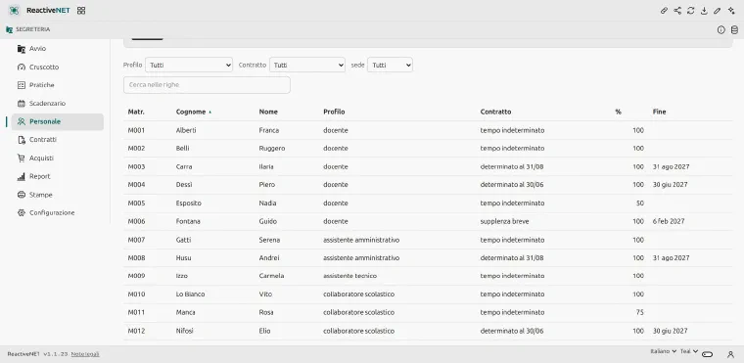
Task: Click the surname Esposito cell
Action: click(x=189, y=204)
